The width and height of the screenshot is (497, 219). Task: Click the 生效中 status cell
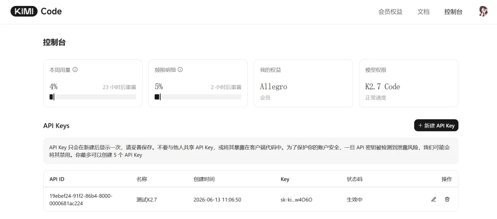tap(355, 200)
